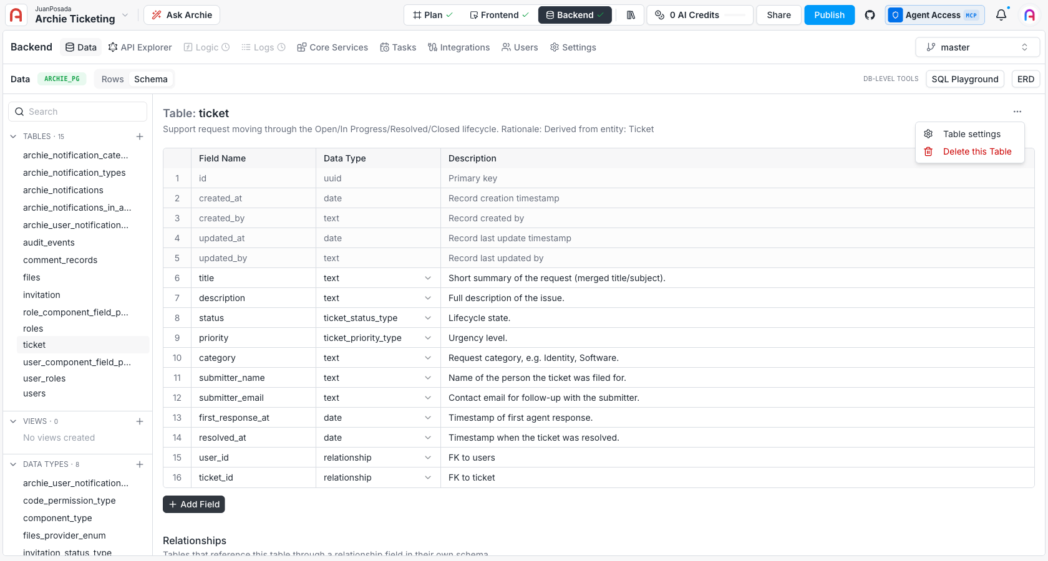Click the Publish button
This screenshot has width=1048, height=561.
829,15
